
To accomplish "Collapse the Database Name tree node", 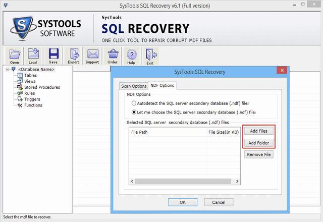I will 8,70.
